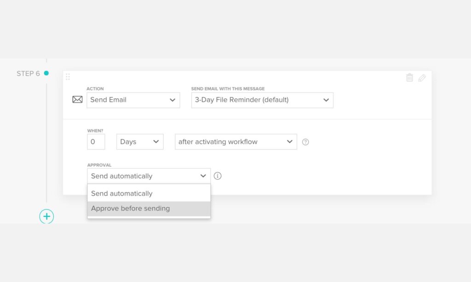Image resolution: width=471 pixels, height=282 pixels.
Task: Open the Send Email action dropdown
Action: tap(133, 100)
